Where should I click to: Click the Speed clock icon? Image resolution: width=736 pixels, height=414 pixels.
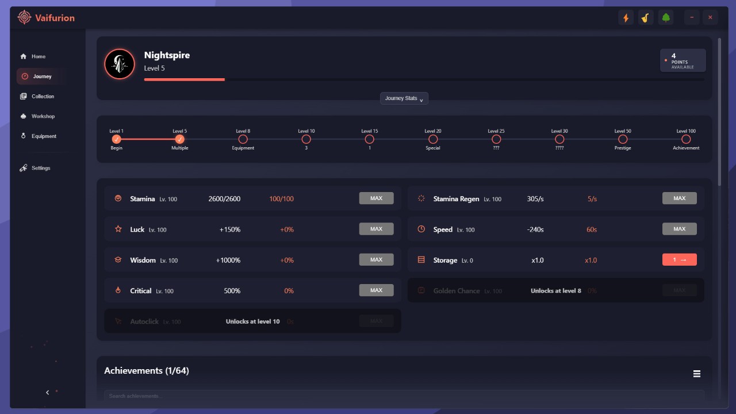coord(421,229)
